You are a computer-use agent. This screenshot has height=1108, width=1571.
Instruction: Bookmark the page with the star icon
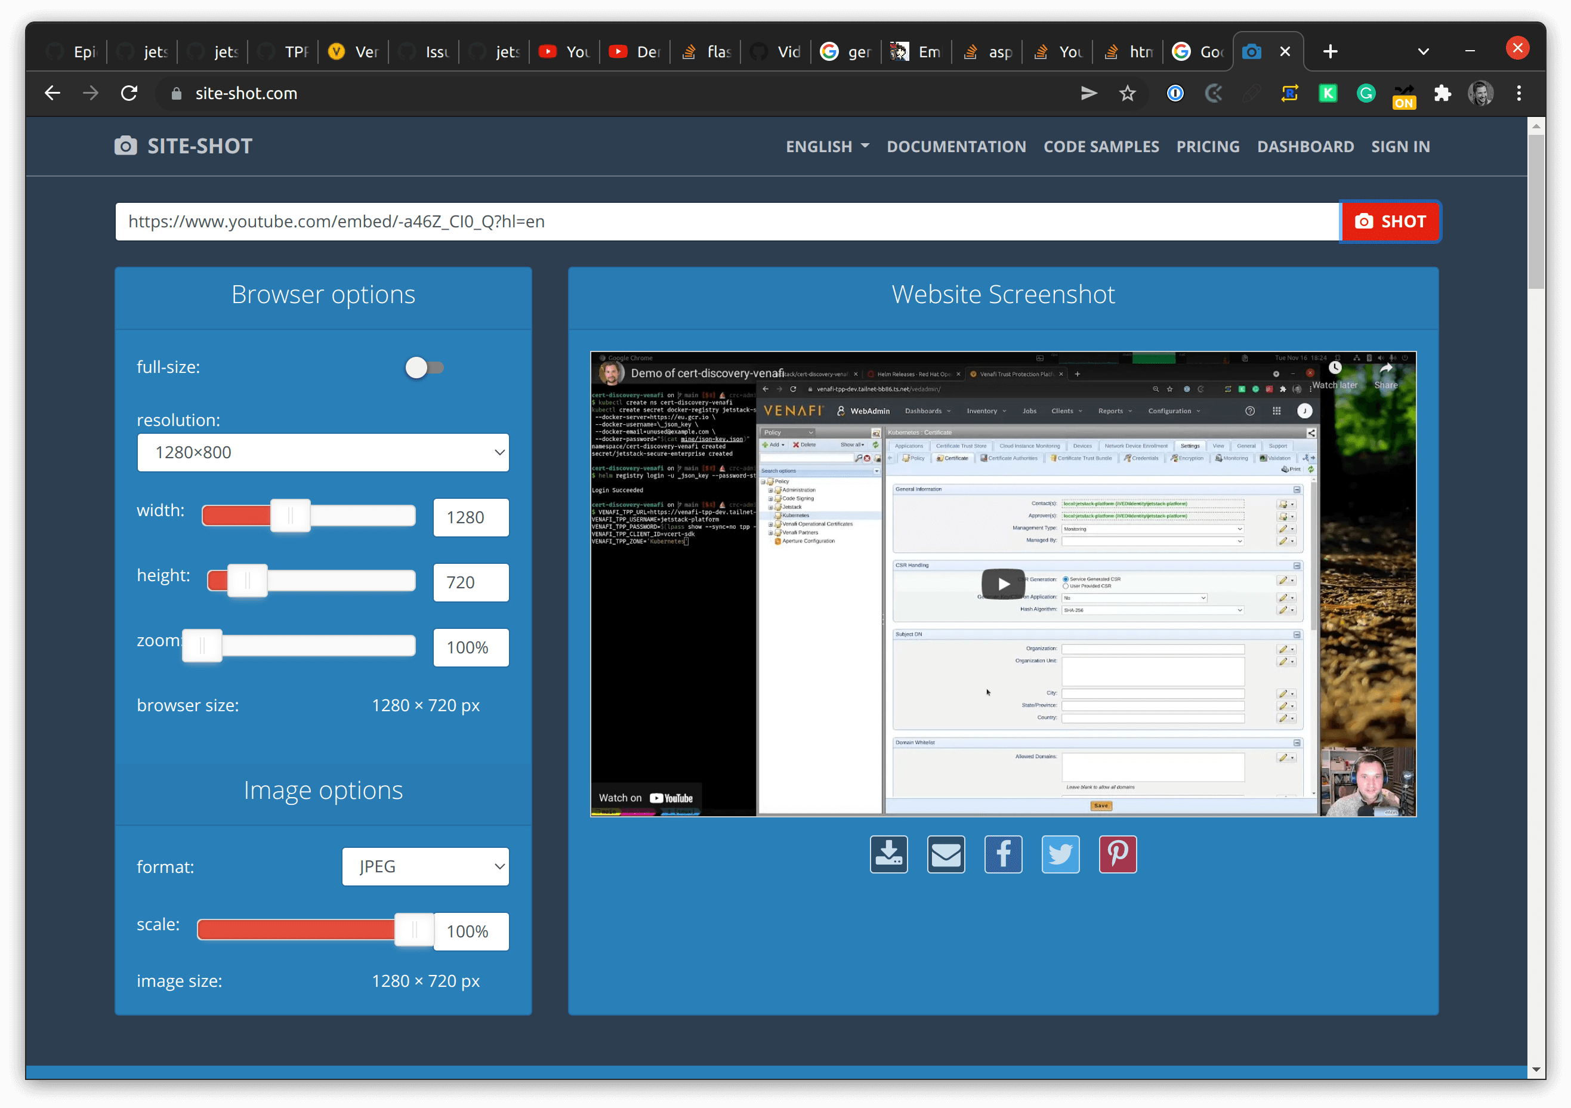click(1127, 93)
